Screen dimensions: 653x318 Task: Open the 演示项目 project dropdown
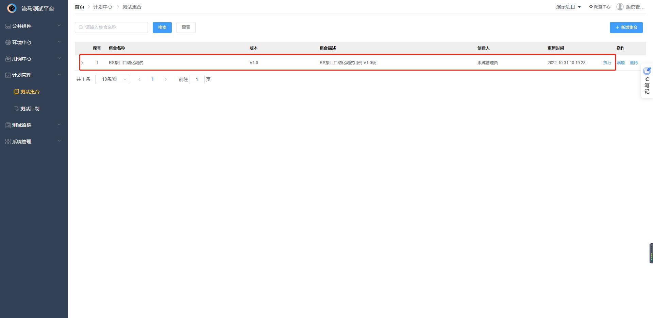pos(569,7)
